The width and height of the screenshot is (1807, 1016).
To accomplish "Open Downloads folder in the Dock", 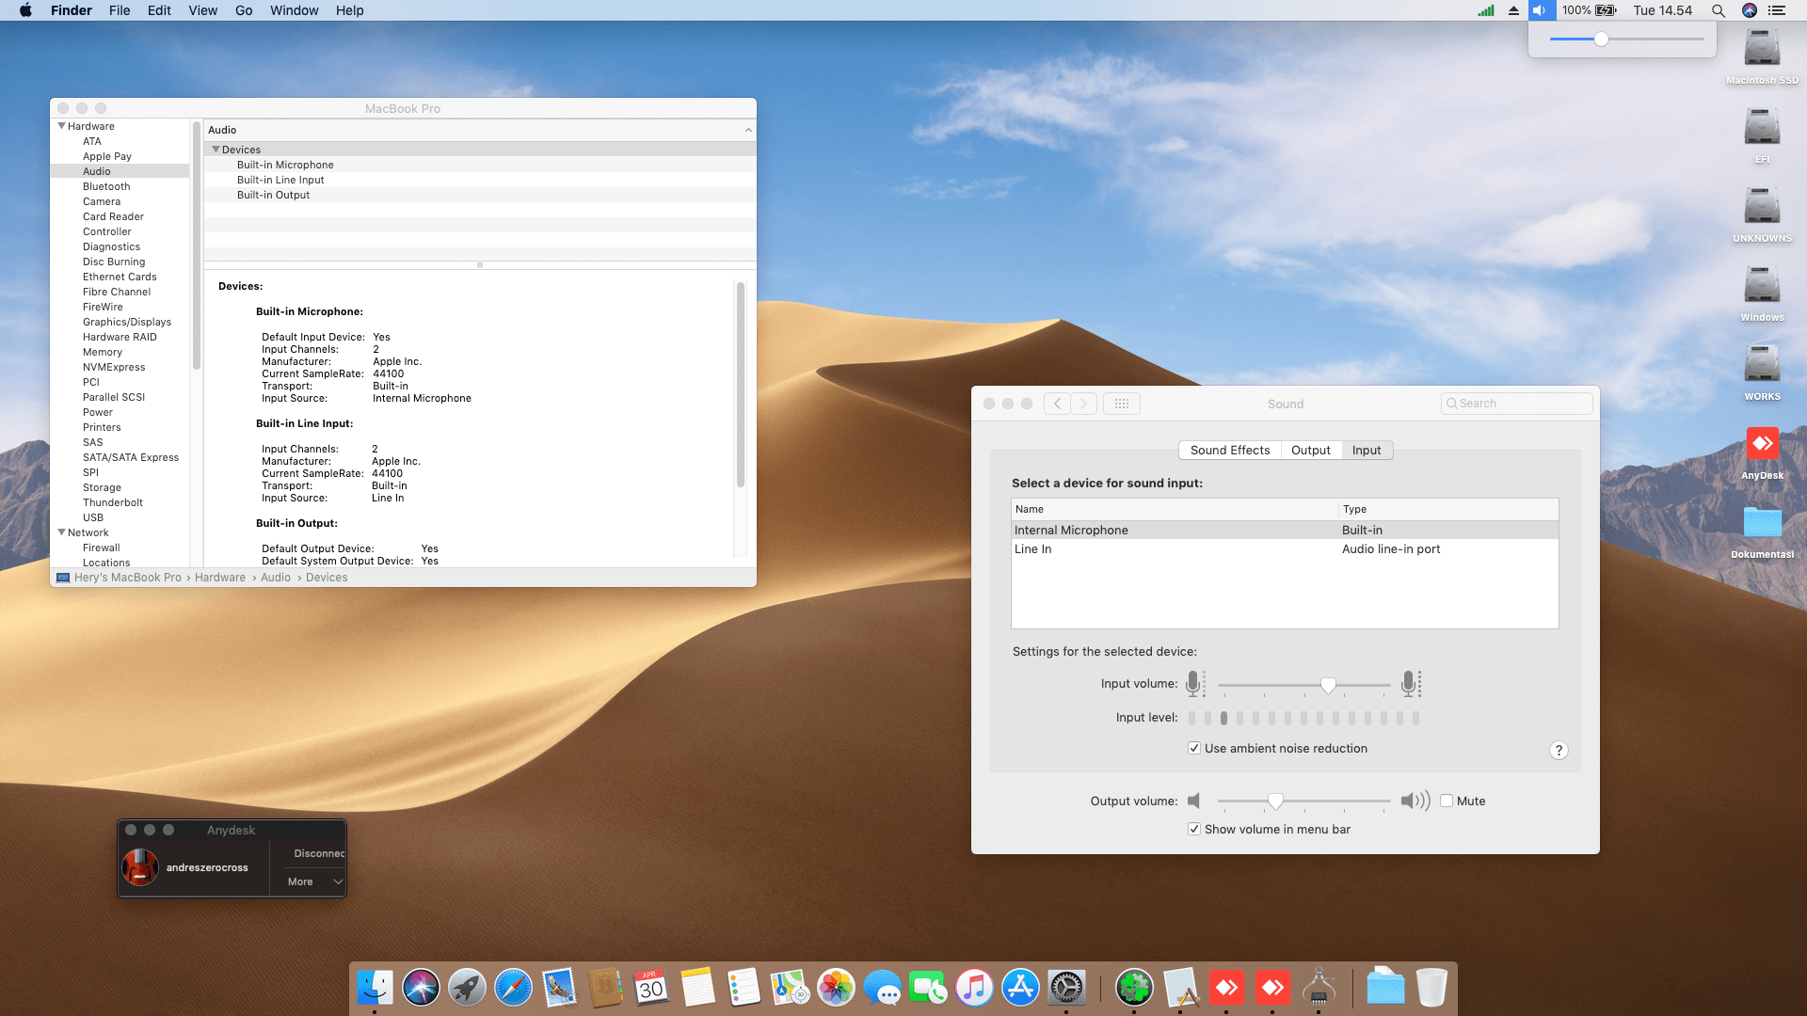I will pos(1385,988).
